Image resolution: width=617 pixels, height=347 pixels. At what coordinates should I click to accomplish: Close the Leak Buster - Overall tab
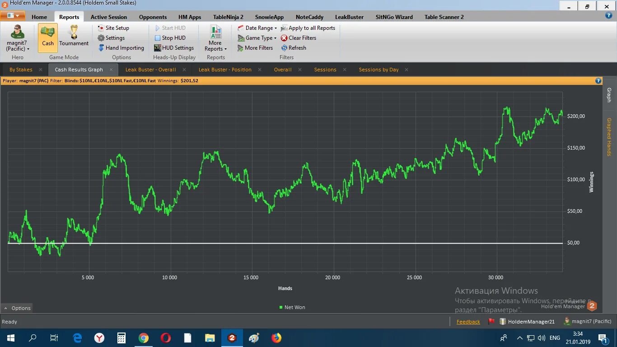click(x=184, y=70)
